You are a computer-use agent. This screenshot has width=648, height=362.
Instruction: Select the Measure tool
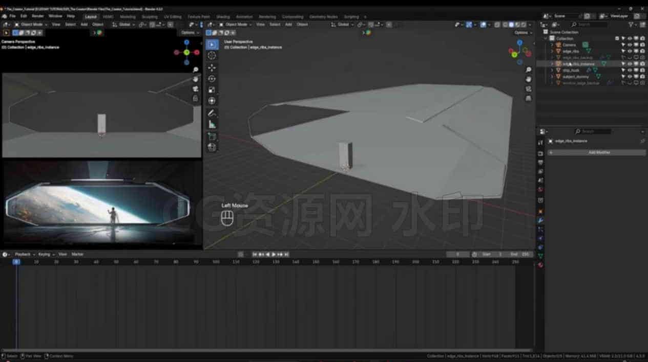pos(212,124)
